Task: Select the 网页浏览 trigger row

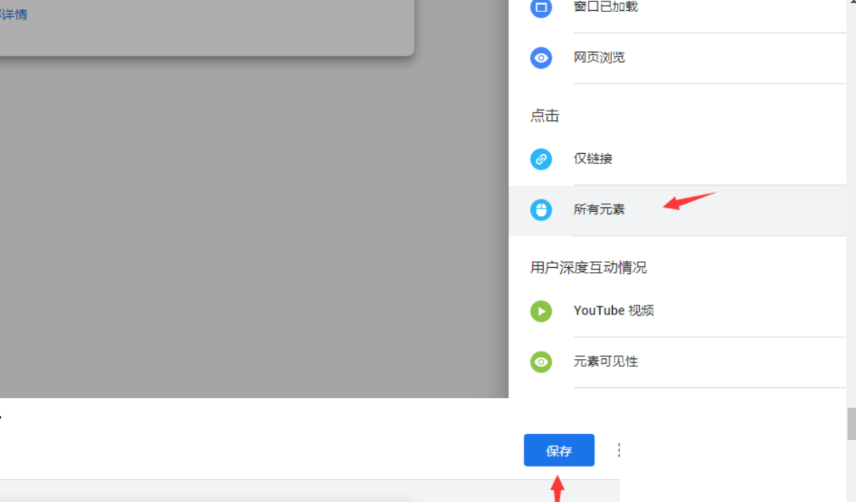Action: click(x=599, y=57)
